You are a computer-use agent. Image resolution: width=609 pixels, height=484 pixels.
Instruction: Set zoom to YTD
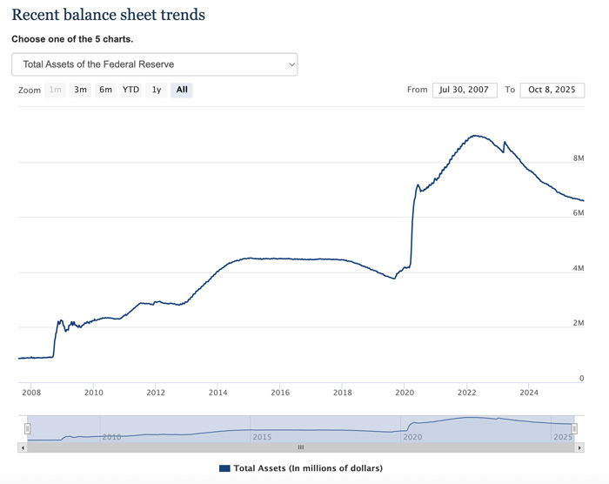click(130, 90)
